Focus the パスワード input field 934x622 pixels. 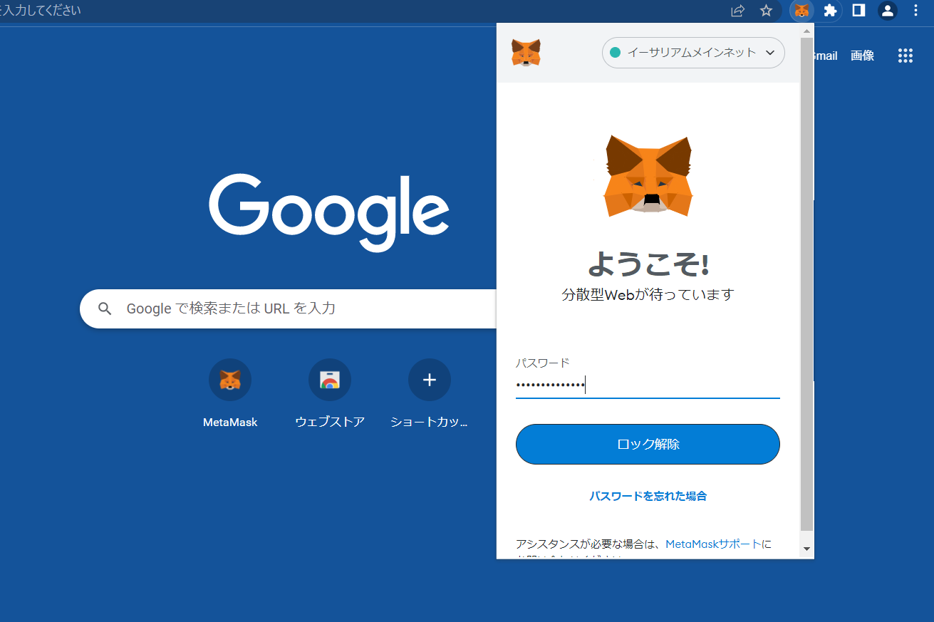(648, 385)
